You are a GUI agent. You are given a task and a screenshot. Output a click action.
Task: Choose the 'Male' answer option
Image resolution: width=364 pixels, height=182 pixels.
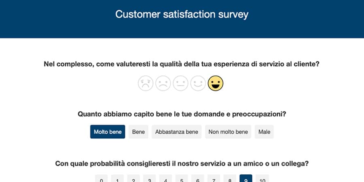click(264, 132)
